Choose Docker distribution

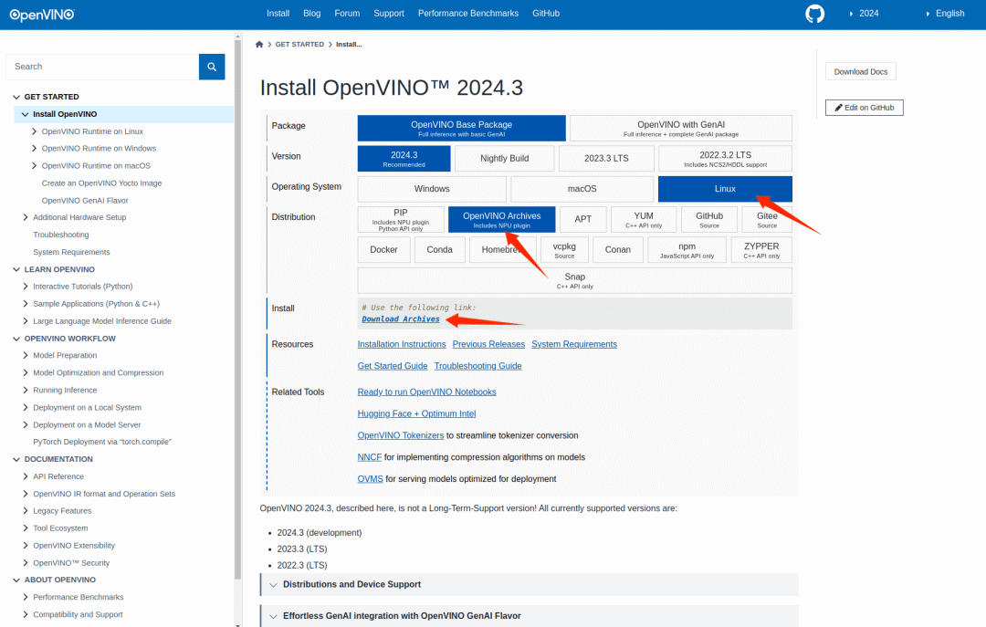[383, 250]
